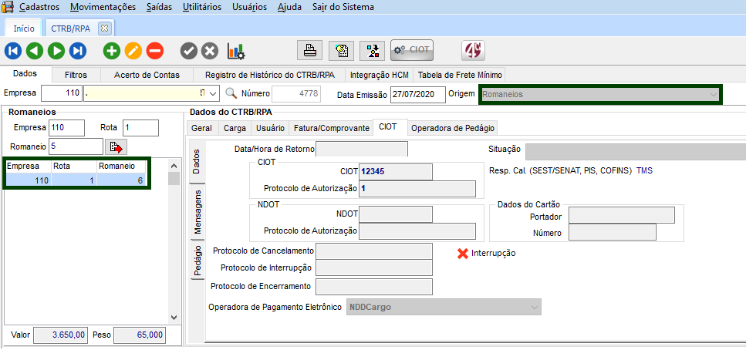Click the Peso field showing 65,000
Viewport: 746px width, 350px height.
140,335
